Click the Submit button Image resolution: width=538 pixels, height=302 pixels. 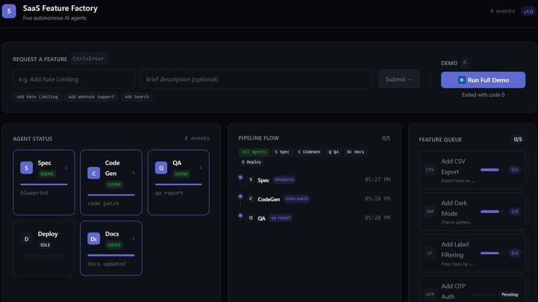(x=399, y=79)
